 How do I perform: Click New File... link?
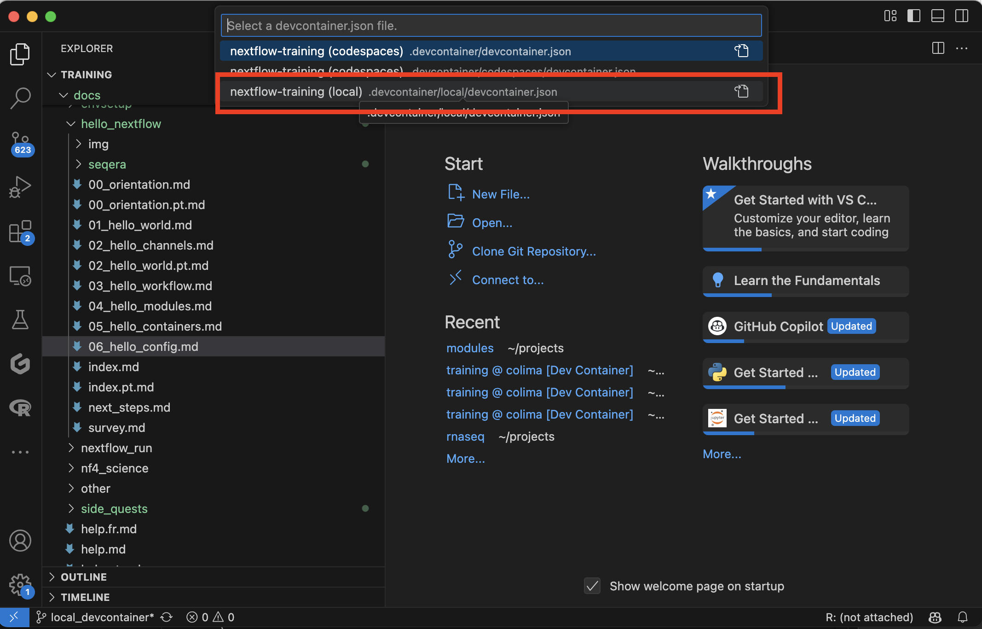[501, 194]
